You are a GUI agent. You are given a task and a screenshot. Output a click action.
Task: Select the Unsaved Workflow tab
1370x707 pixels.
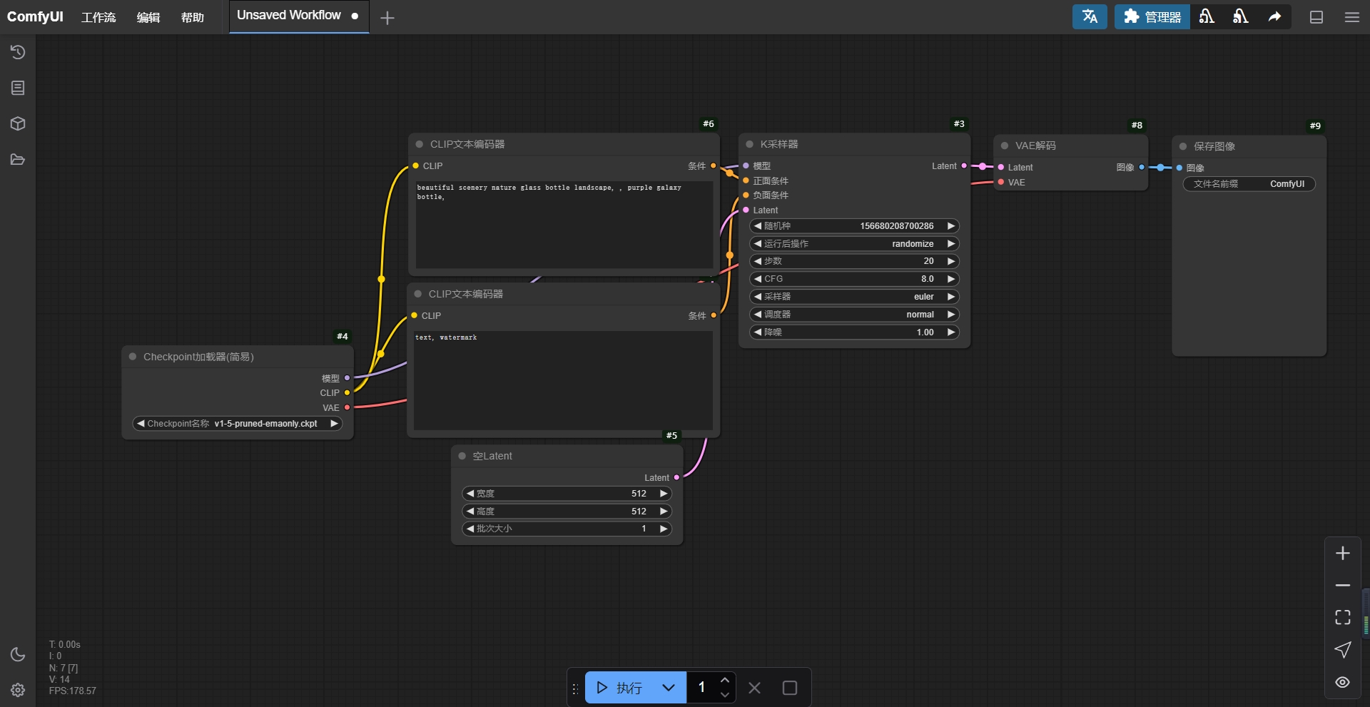click(289, 16)
